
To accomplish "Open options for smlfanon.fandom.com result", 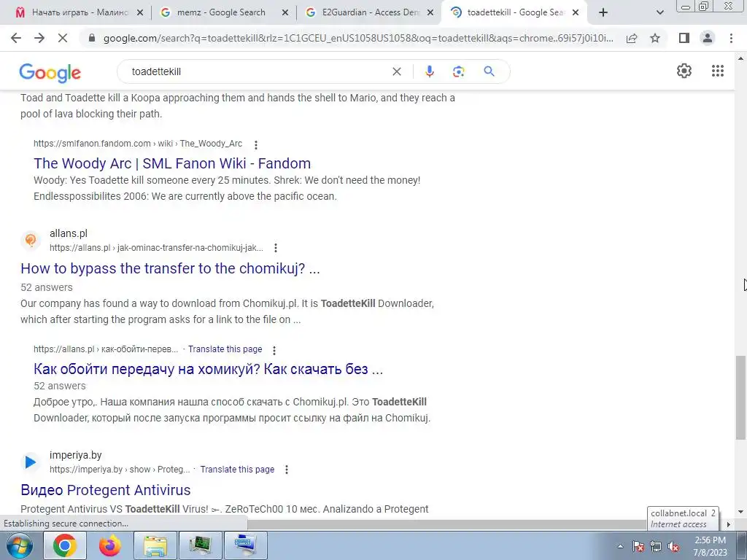I will coord(256,145).
